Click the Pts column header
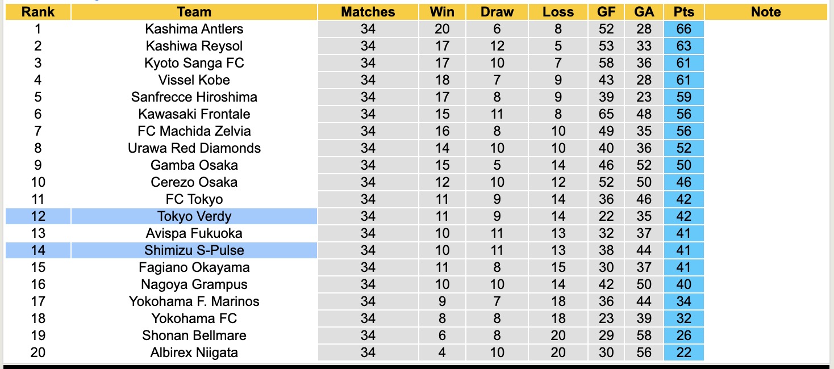Screen dimensions: 834x369 click(683, 12)
